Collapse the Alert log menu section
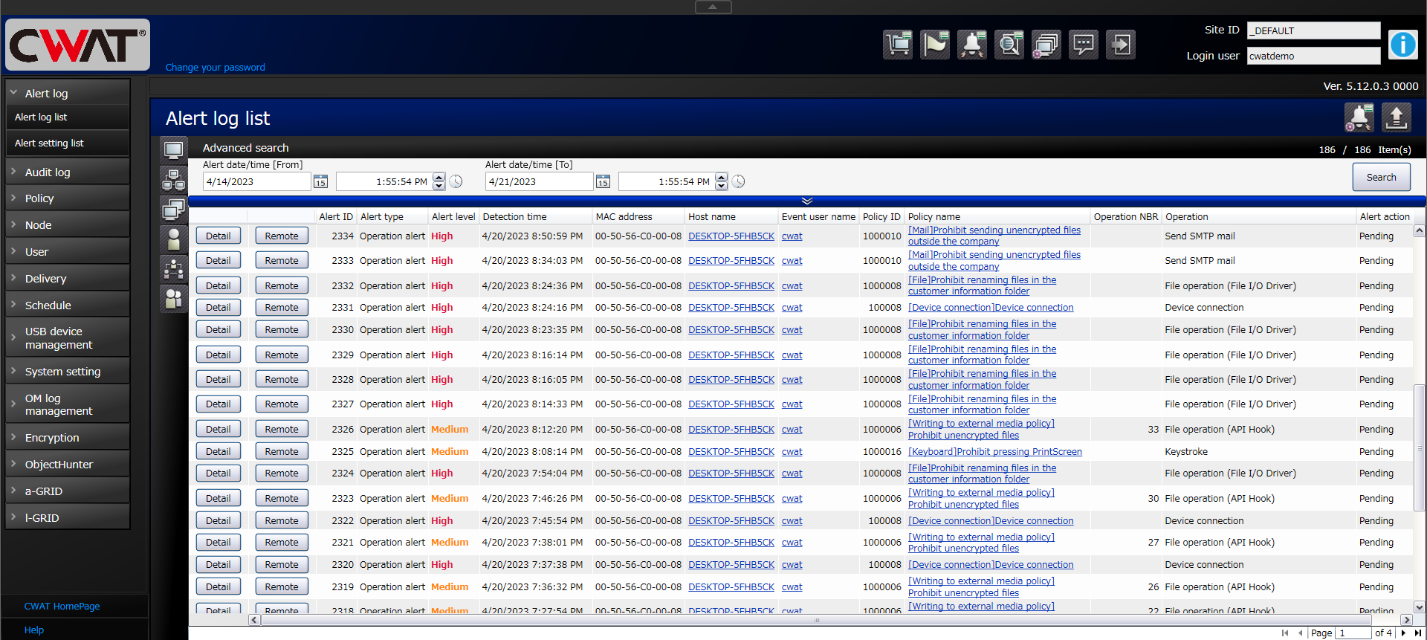This screenshot has width=1427, height=640. click(x=68, y=93)
